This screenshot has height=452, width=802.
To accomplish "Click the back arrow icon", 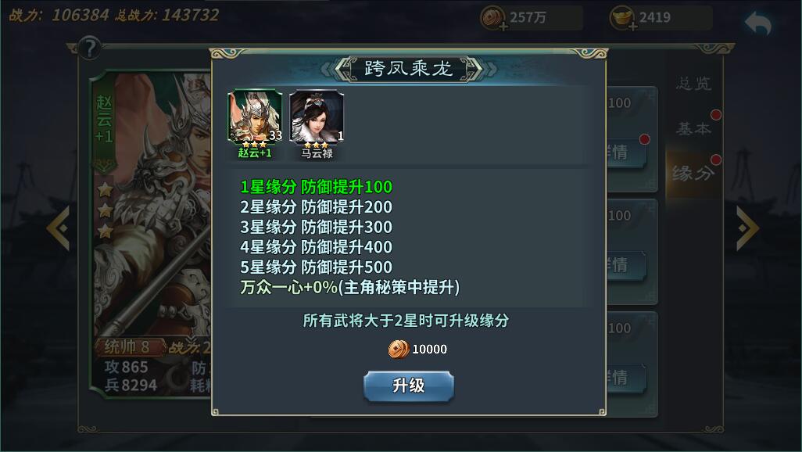I will pos(758,24).
